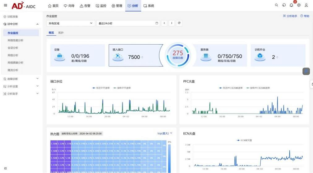Click the 275 fault total ring
This screenshot has height=173, width=313.
pos(178,55)
